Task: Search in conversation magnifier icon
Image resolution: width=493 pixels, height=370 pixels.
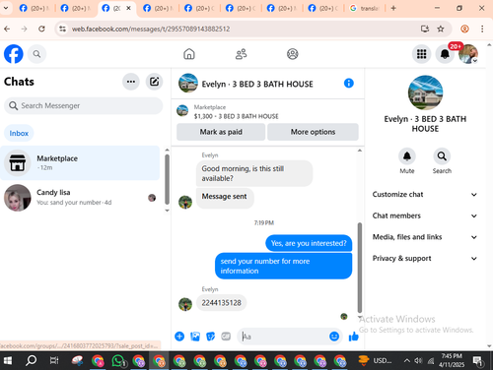Action: (x=442, y=156)
